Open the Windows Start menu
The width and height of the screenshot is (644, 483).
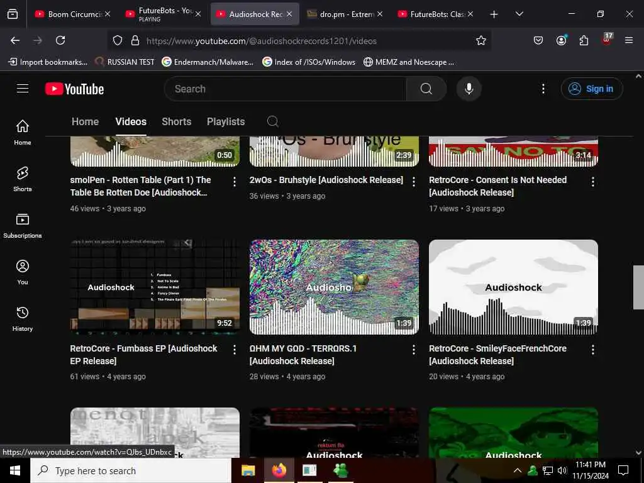[15, 470]
